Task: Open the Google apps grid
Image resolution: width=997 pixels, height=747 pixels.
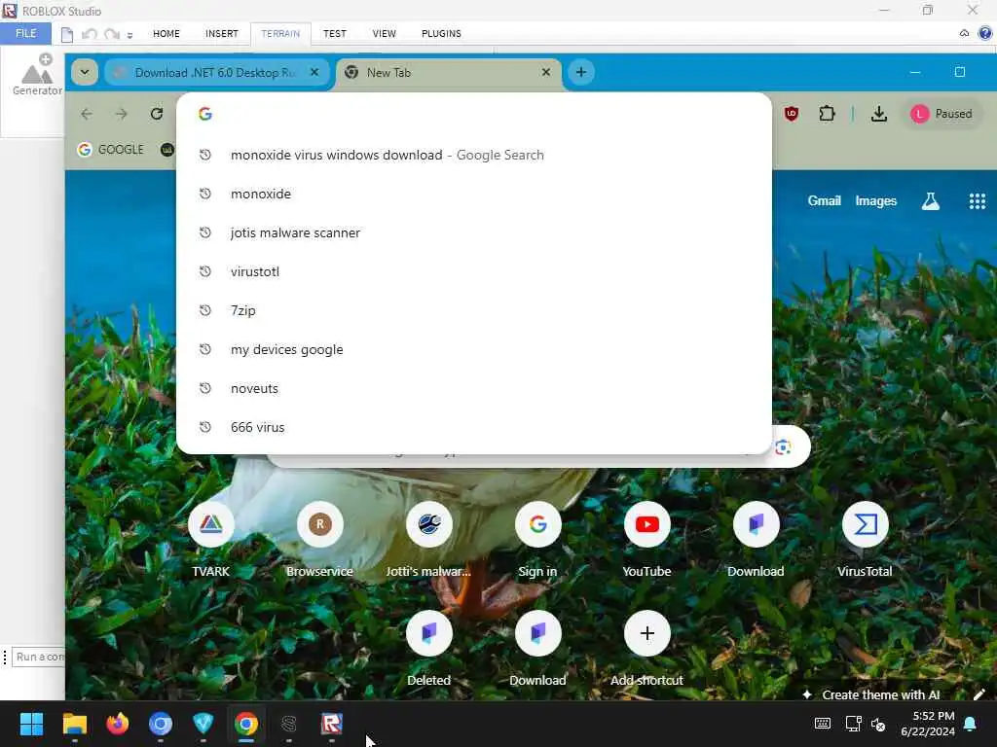Action: [978, 201]
